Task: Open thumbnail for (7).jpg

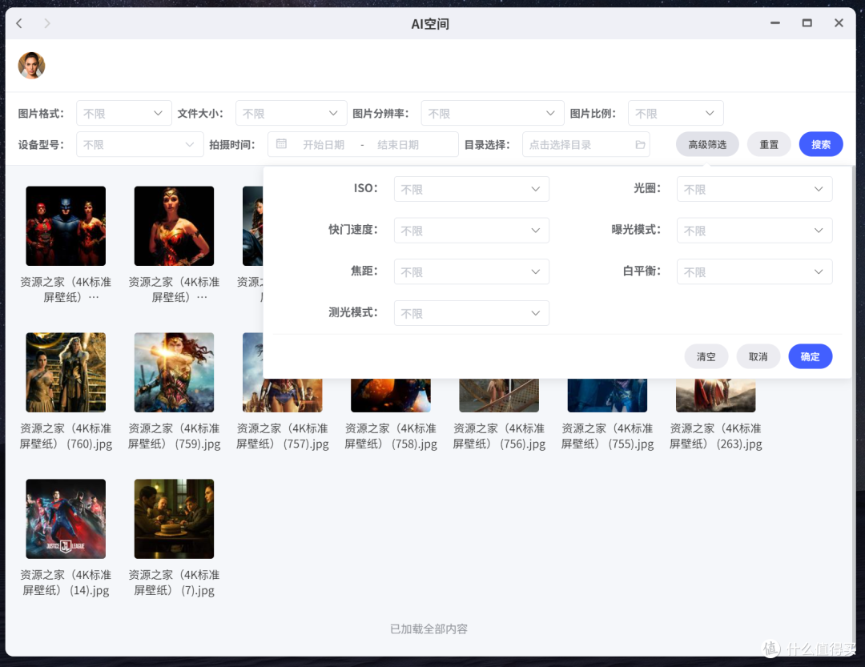Action: click(174, 519)
